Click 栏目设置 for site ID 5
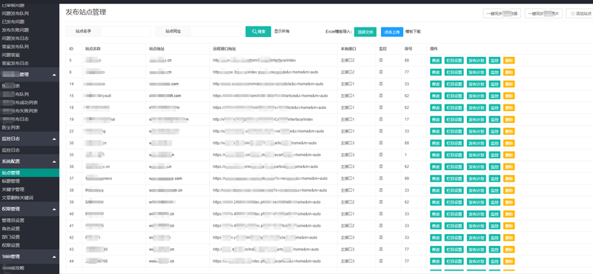This screenshot has height=274, width=593. [454, 61]
